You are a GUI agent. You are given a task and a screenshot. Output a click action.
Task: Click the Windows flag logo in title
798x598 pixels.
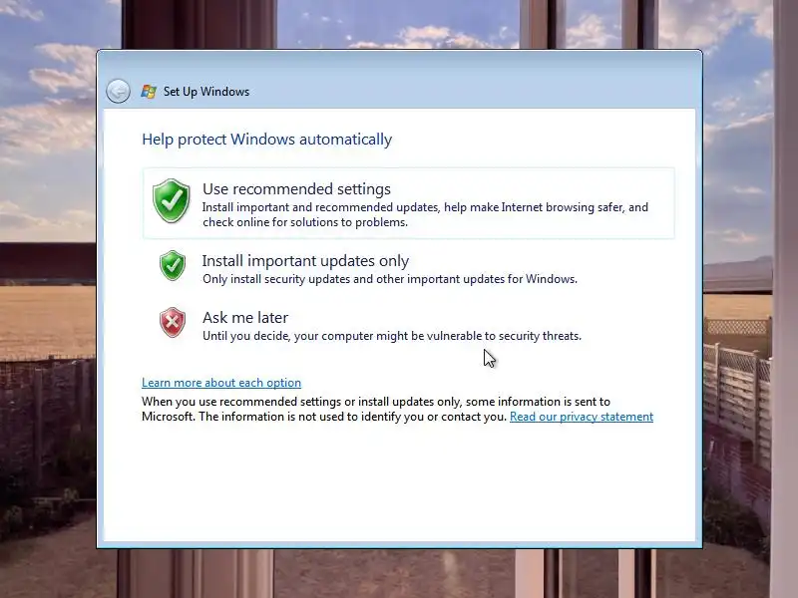click(149, 92)
